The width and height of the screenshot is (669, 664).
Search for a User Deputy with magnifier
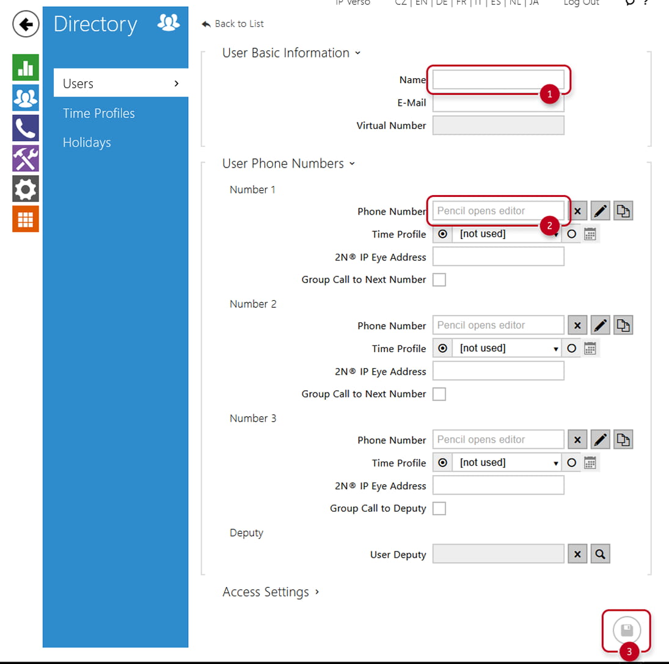tap(601, 555)
